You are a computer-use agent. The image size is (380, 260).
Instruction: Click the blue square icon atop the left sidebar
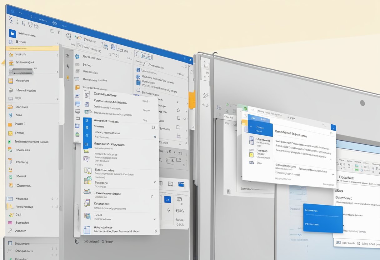point(12,33)
